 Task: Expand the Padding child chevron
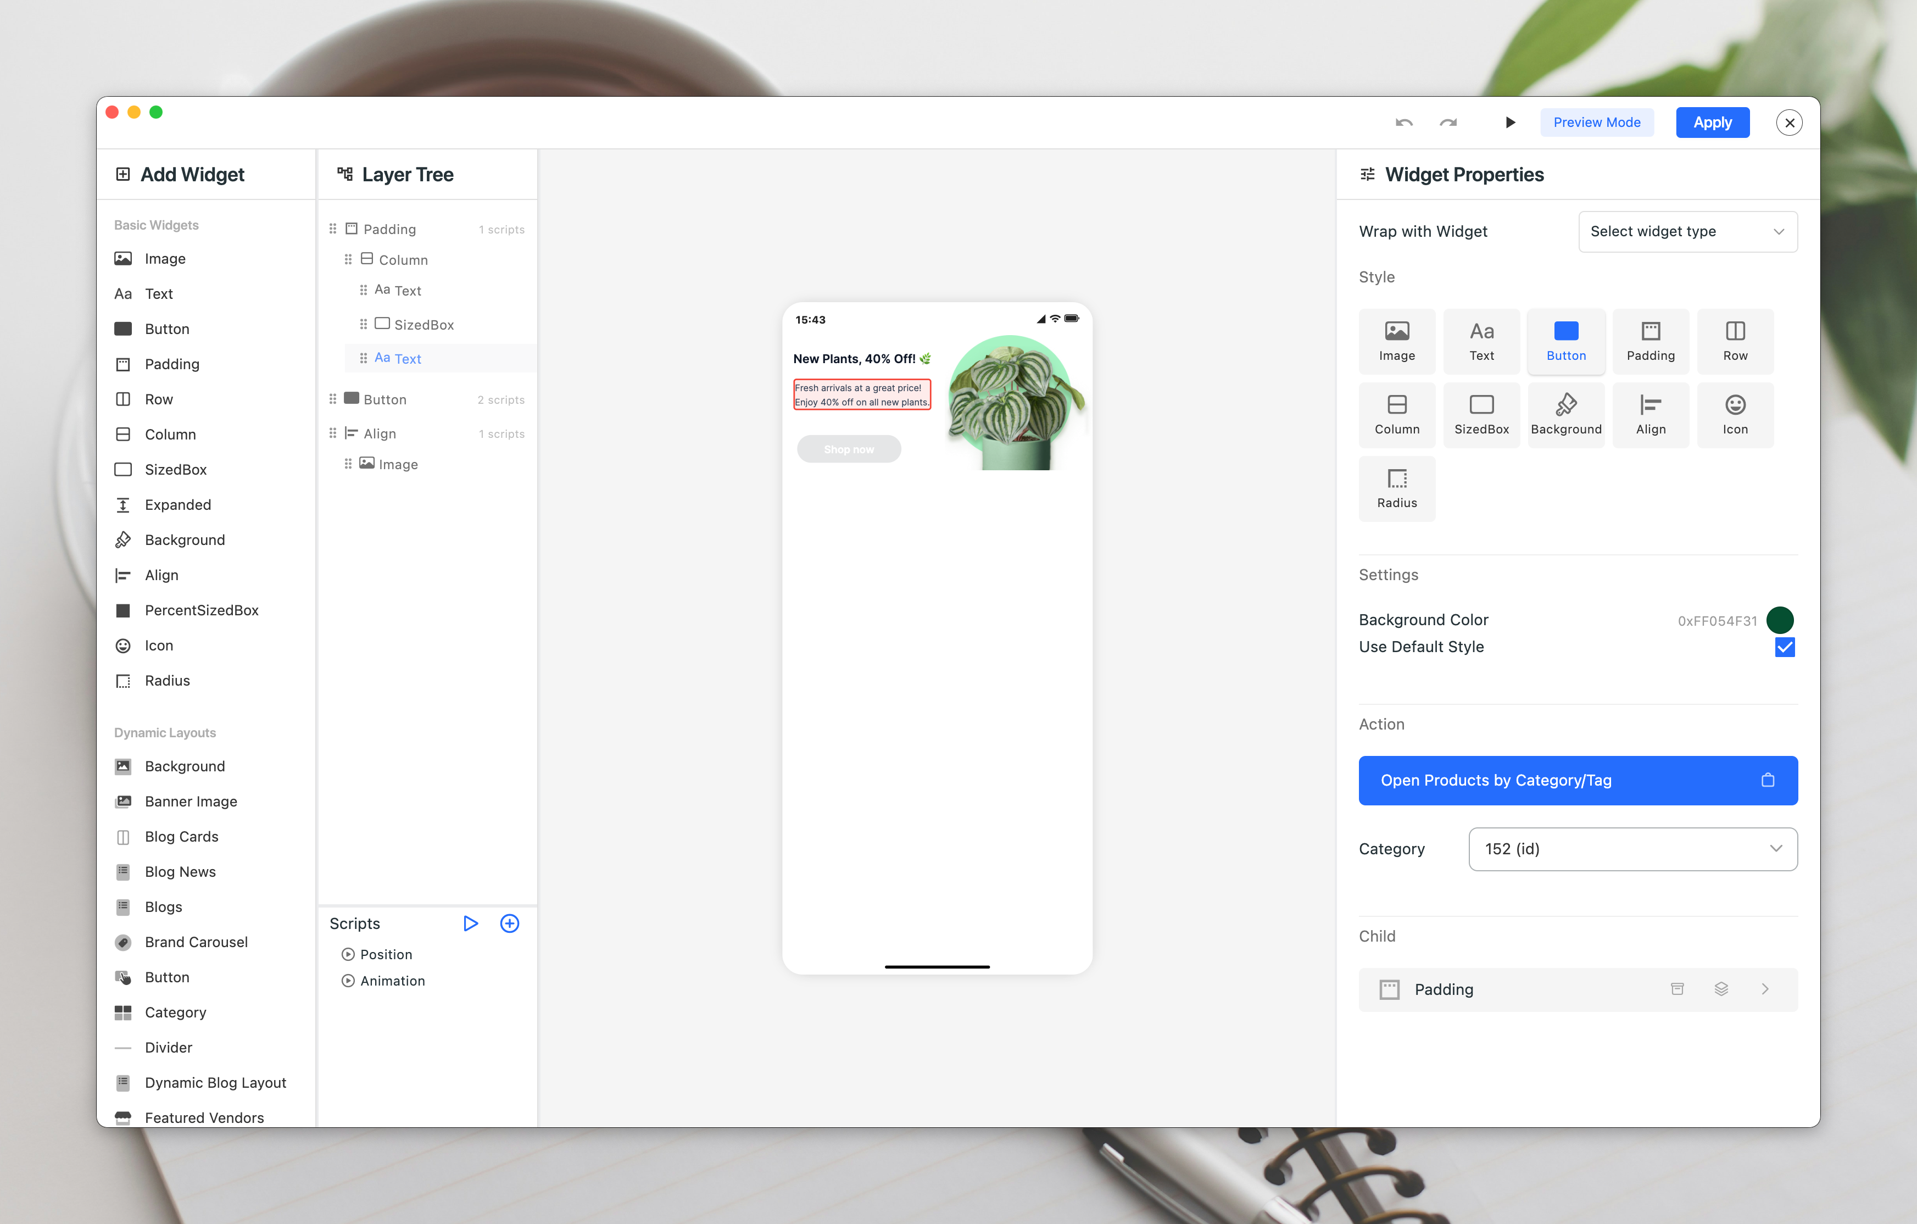coord(1765,989)
